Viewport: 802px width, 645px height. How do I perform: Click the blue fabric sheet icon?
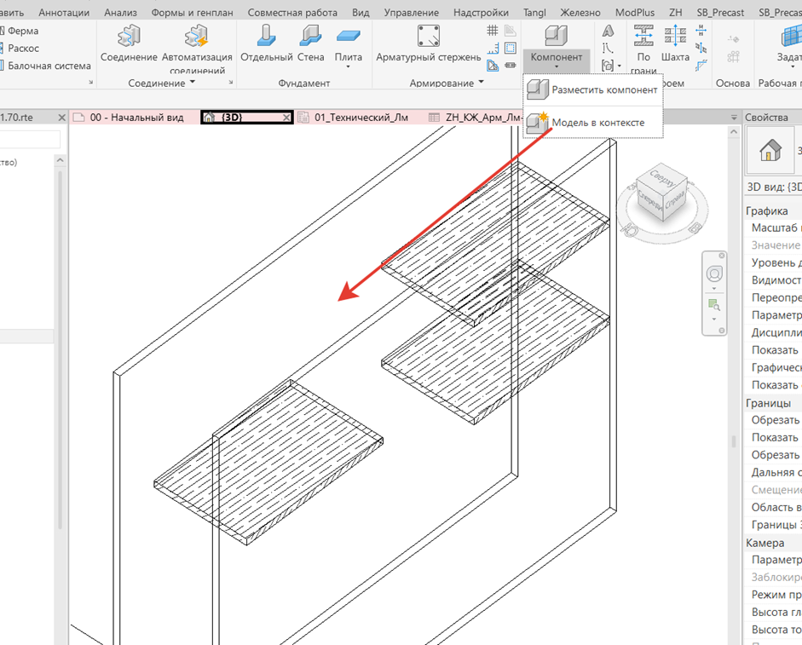[x=493, y=66]
